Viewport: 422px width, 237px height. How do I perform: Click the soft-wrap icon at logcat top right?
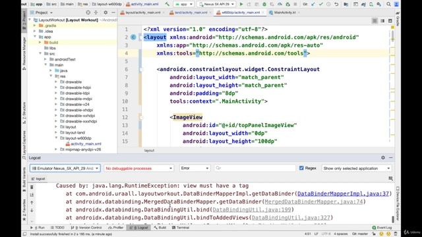tap(390, 178)
